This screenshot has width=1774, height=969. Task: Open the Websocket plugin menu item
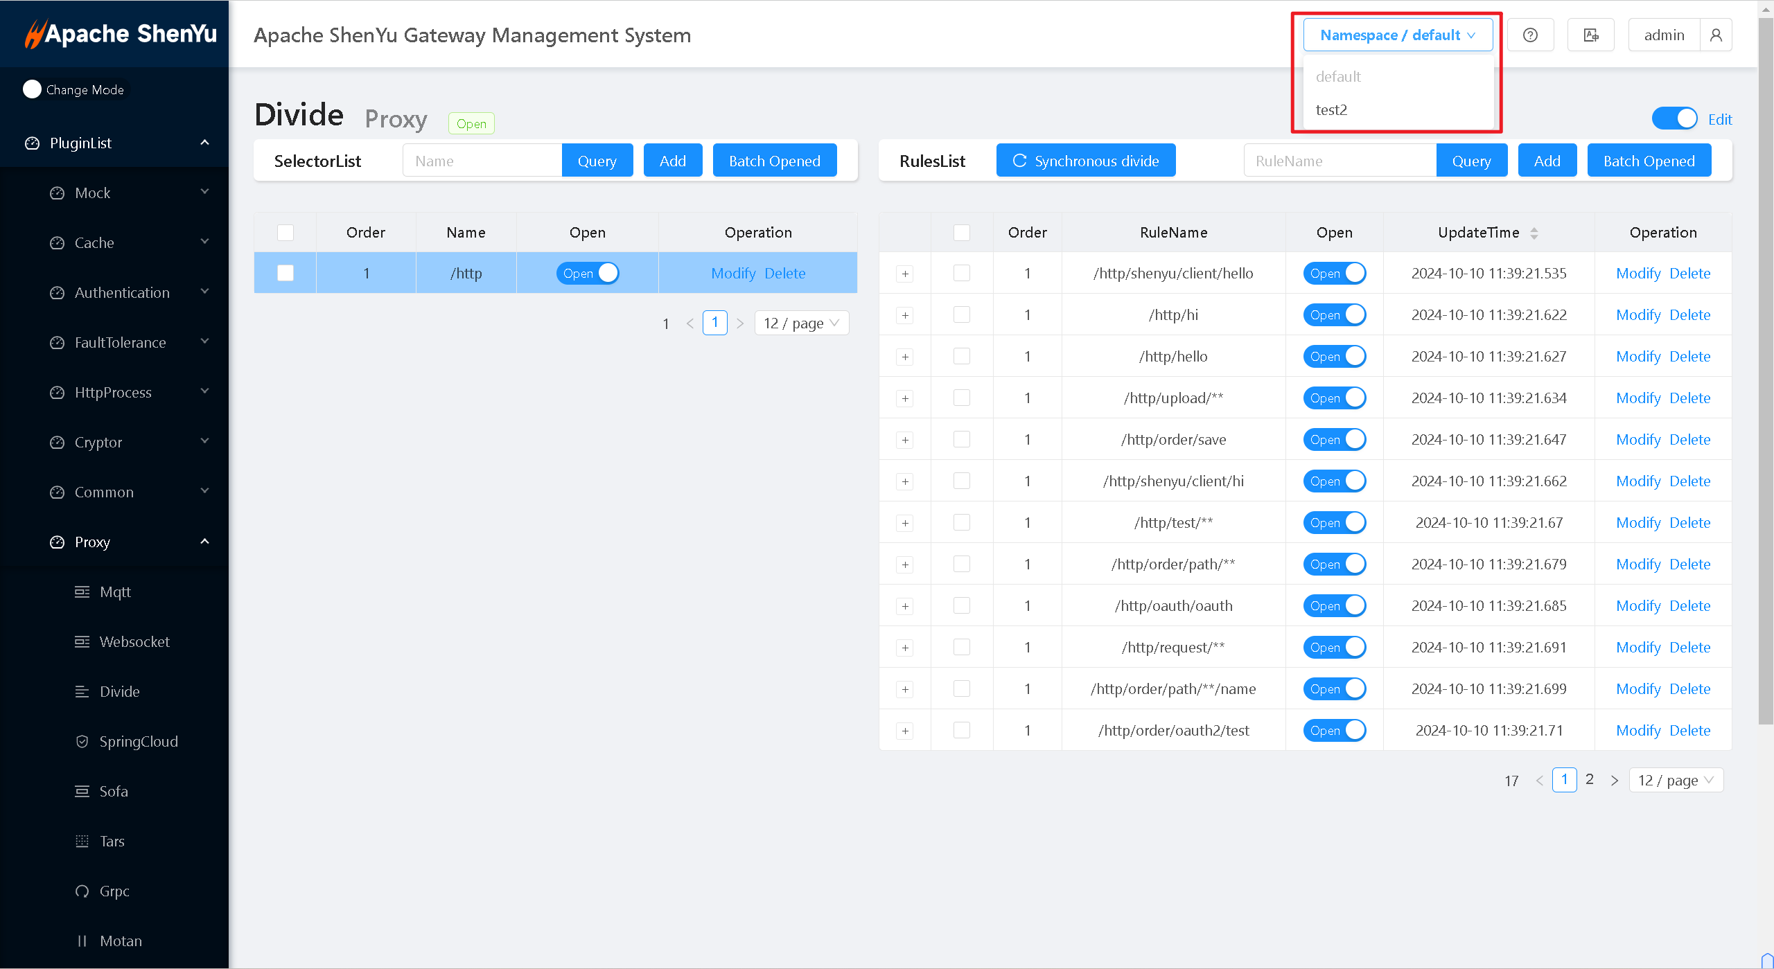134,642
